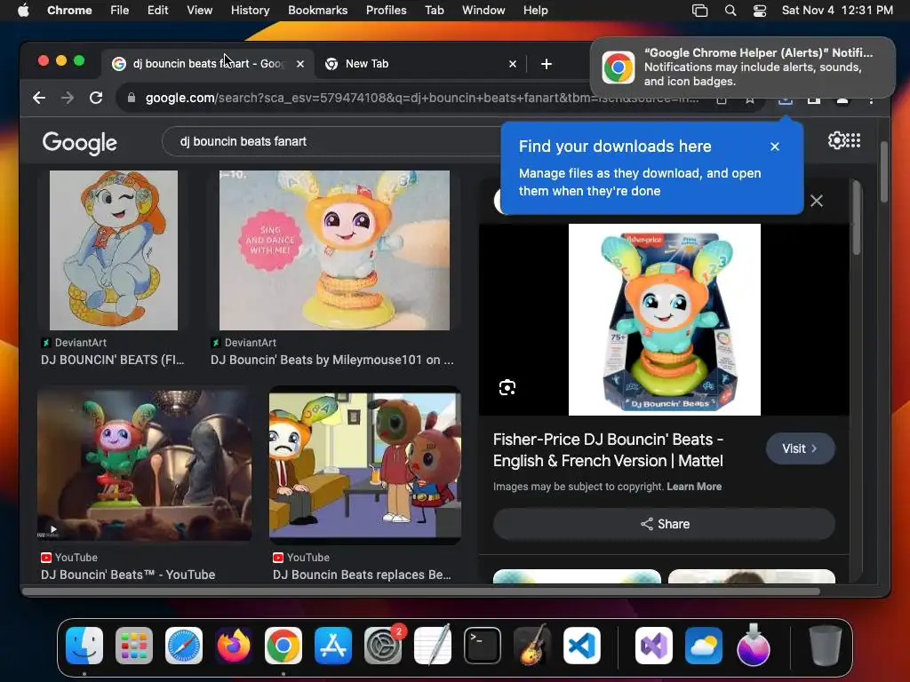The image size is (910, 682).
Task: Open the Chrome File menu
Action: click(120, 11)
